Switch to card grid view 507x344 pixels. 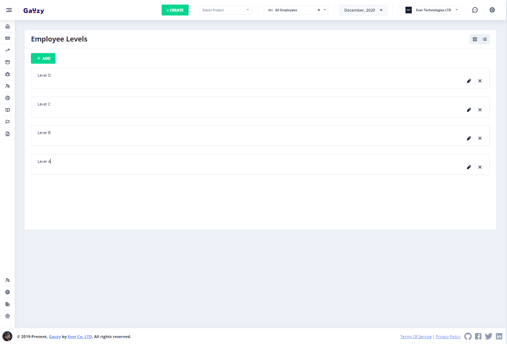[475, 39]
